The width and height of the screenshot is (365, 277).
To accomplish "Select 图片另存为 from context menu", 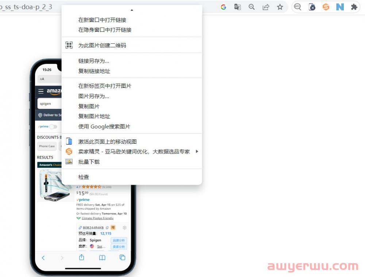I will coord(94,96).
